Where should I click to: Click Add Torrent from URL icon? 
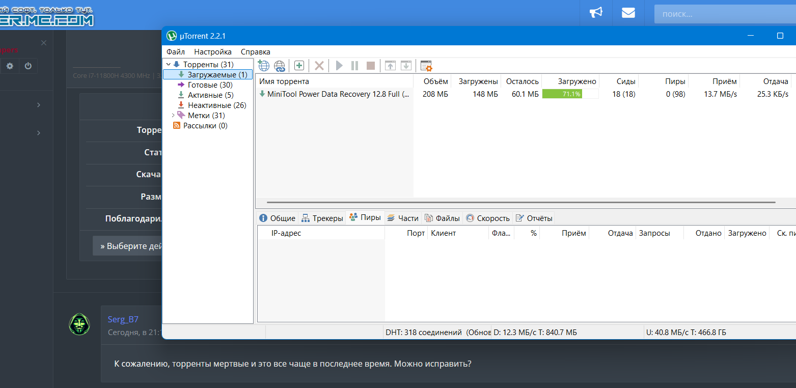(280, 66)
